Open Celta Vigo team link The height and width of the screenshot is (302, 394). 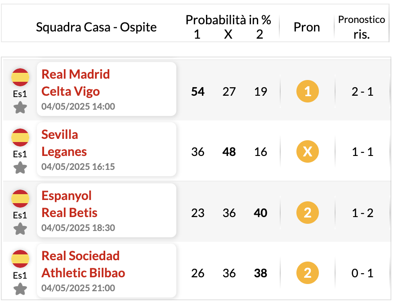[x=71, y=91]
